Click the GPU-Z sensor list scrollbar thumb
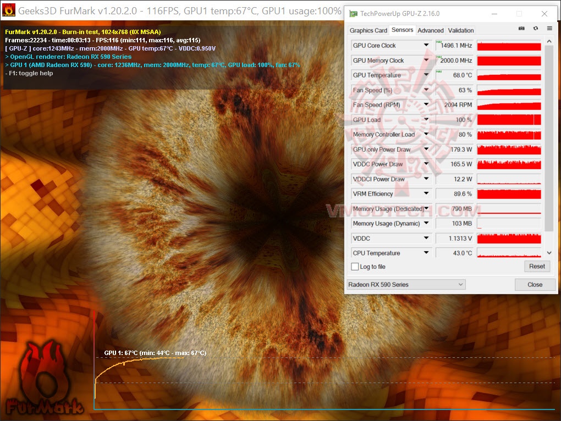 549,139
